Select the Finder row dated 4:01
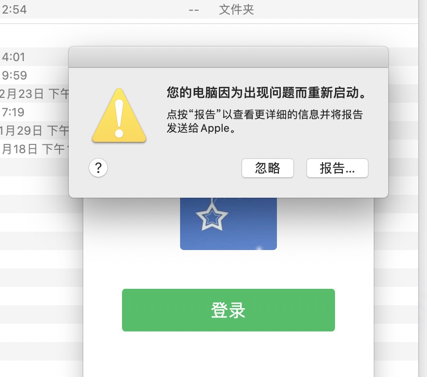427x377 pixels. [34, 57]
